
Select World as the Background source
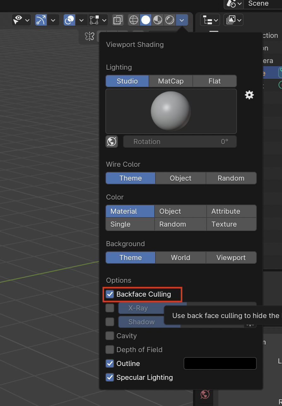click(x=180, y=258)
